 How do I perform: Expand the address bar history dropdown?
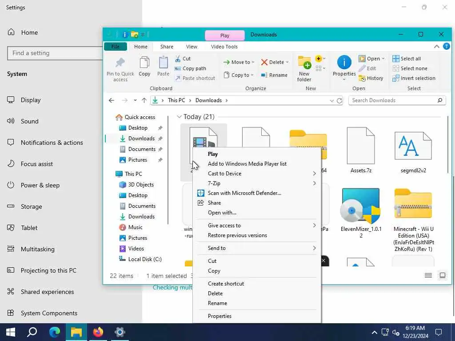point(331,101)
